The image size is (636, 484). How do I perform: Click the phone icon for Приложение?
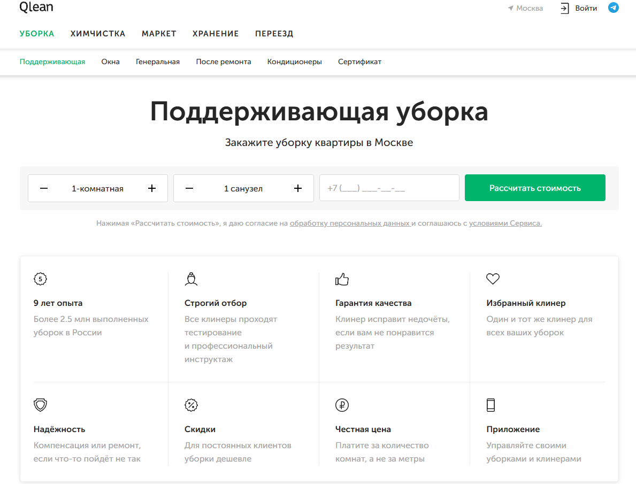pyautogui.click(x=491, y=405)
